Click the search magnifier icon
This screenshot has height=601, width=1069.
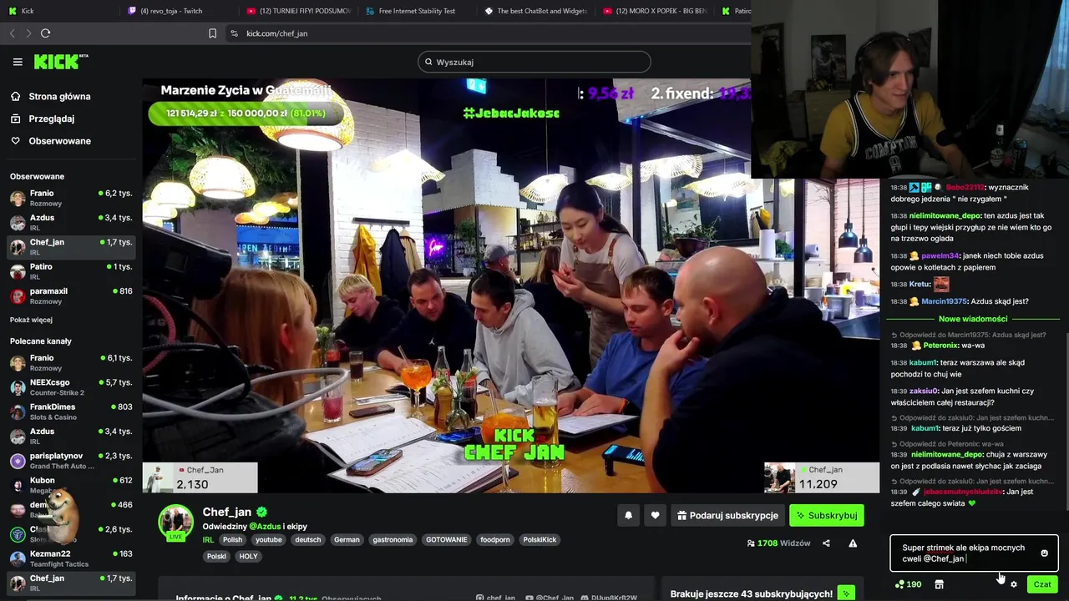(x=428, y=62)
